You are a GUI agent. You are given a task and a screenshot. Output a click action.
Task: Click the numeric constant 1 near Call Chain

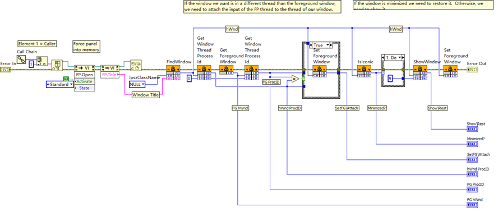tap(31, 65)
